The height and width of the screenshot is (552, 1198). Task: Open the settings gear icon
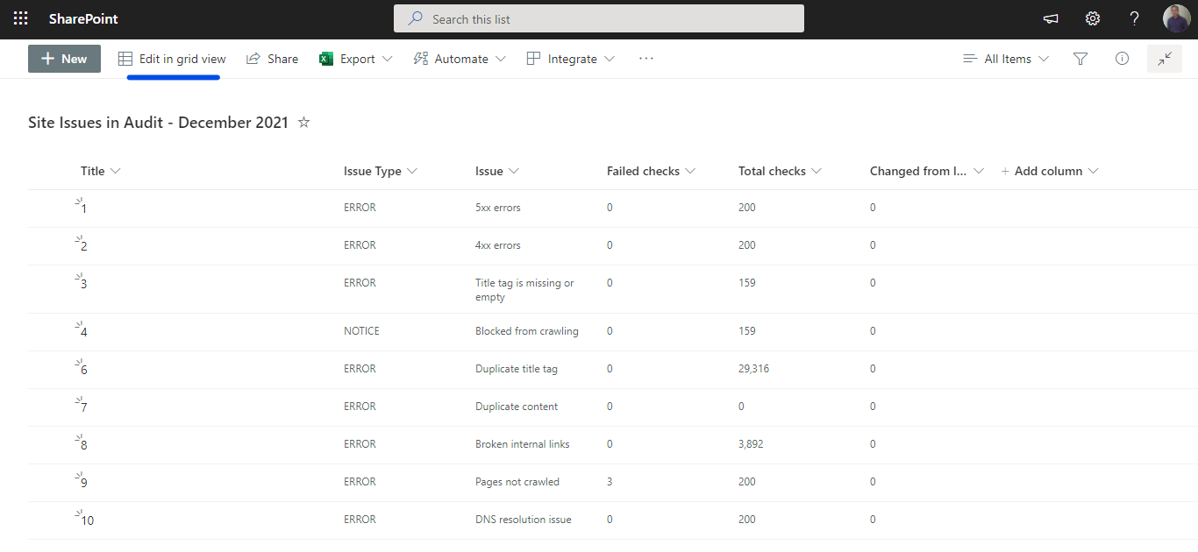coord(1092,18)
